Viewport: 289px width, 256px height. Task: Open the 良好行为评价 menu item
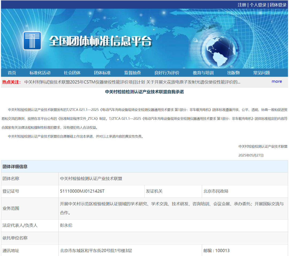click(167, 73)
